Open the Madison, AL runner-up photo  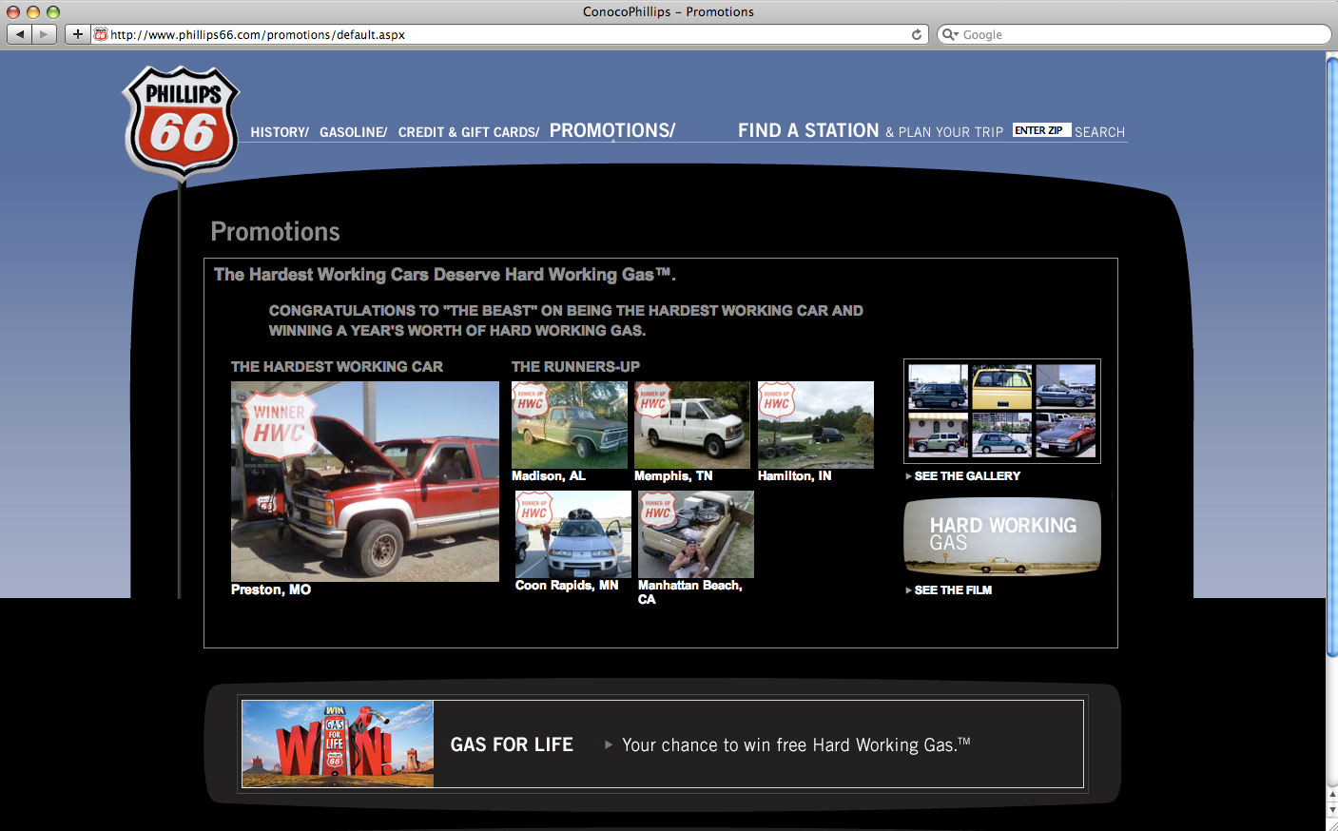click(570, 425)
